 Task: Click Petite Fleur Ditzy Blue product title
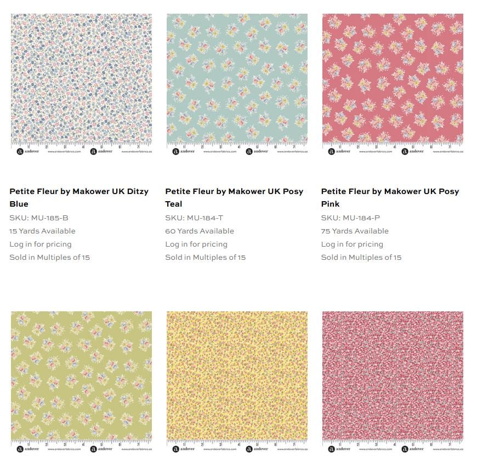pyautogui.click(x=79, y=197)
